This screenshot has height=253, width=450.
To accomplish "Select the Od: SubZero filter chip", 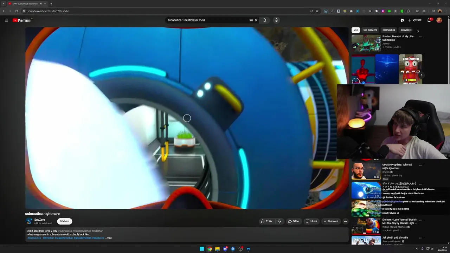I will [370, 30].
